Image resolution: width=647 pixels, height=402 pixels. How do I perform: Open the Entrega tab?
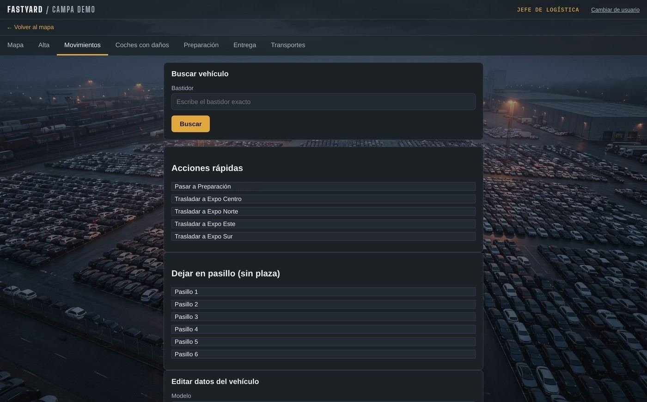coord(244,45)
